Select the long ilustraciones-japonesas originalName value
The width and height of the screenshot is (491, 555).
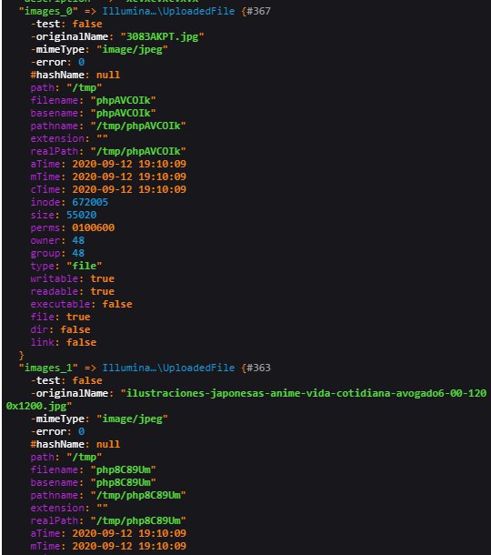coord(246,400)
